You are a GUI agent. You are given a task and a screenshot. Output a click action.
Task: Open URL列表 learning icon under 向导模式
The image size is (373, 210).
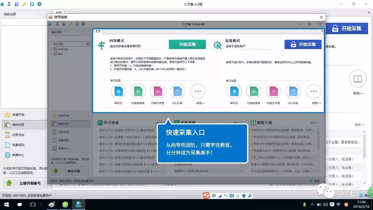click(177, 92)
